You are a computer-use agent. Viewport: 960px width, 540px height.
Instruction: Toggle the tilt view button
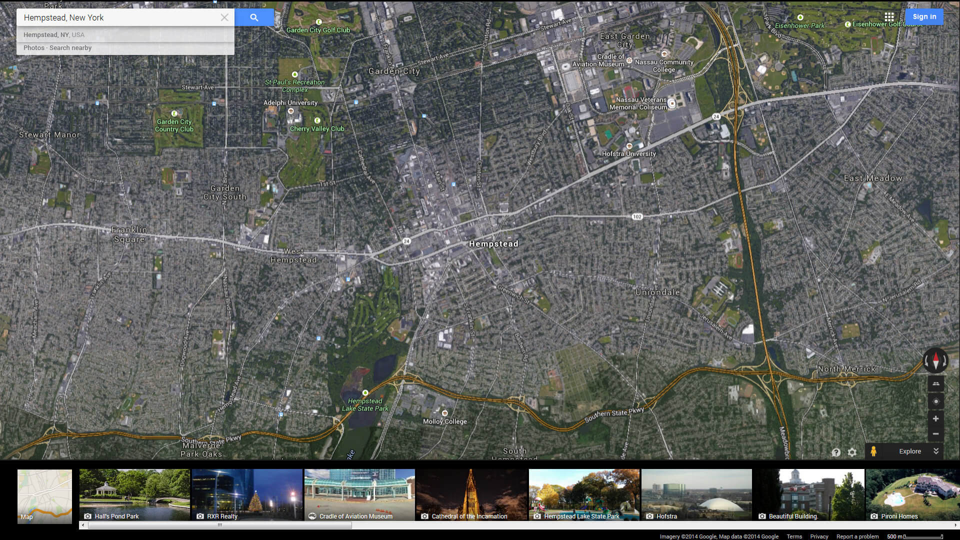point(935,383)
